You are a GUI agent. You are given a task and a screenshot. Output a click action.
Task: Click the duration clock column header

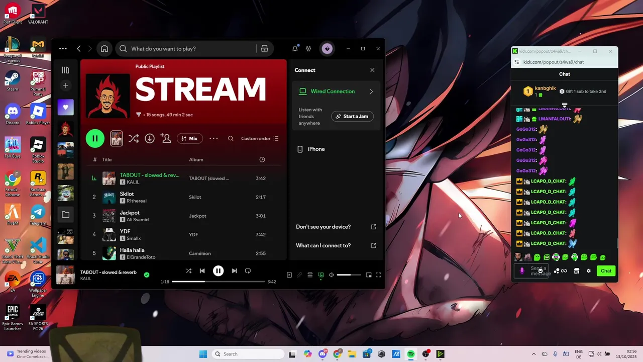[262, 160]
